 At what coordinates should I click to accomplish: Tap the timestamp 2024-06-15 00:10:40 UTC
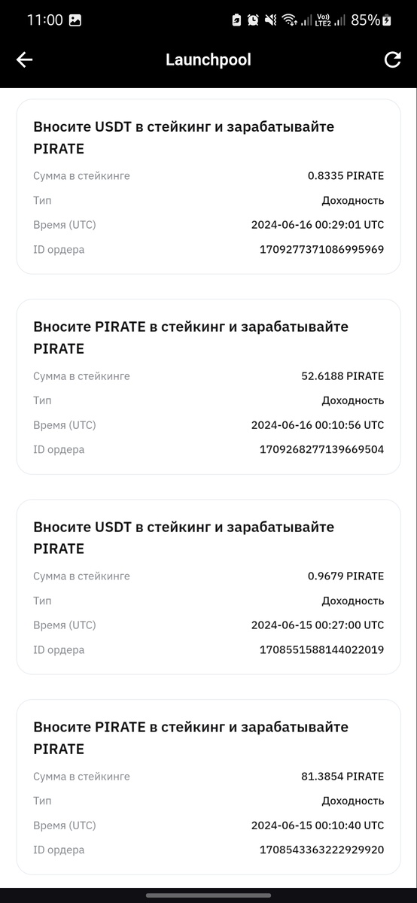tap(318, 825)
